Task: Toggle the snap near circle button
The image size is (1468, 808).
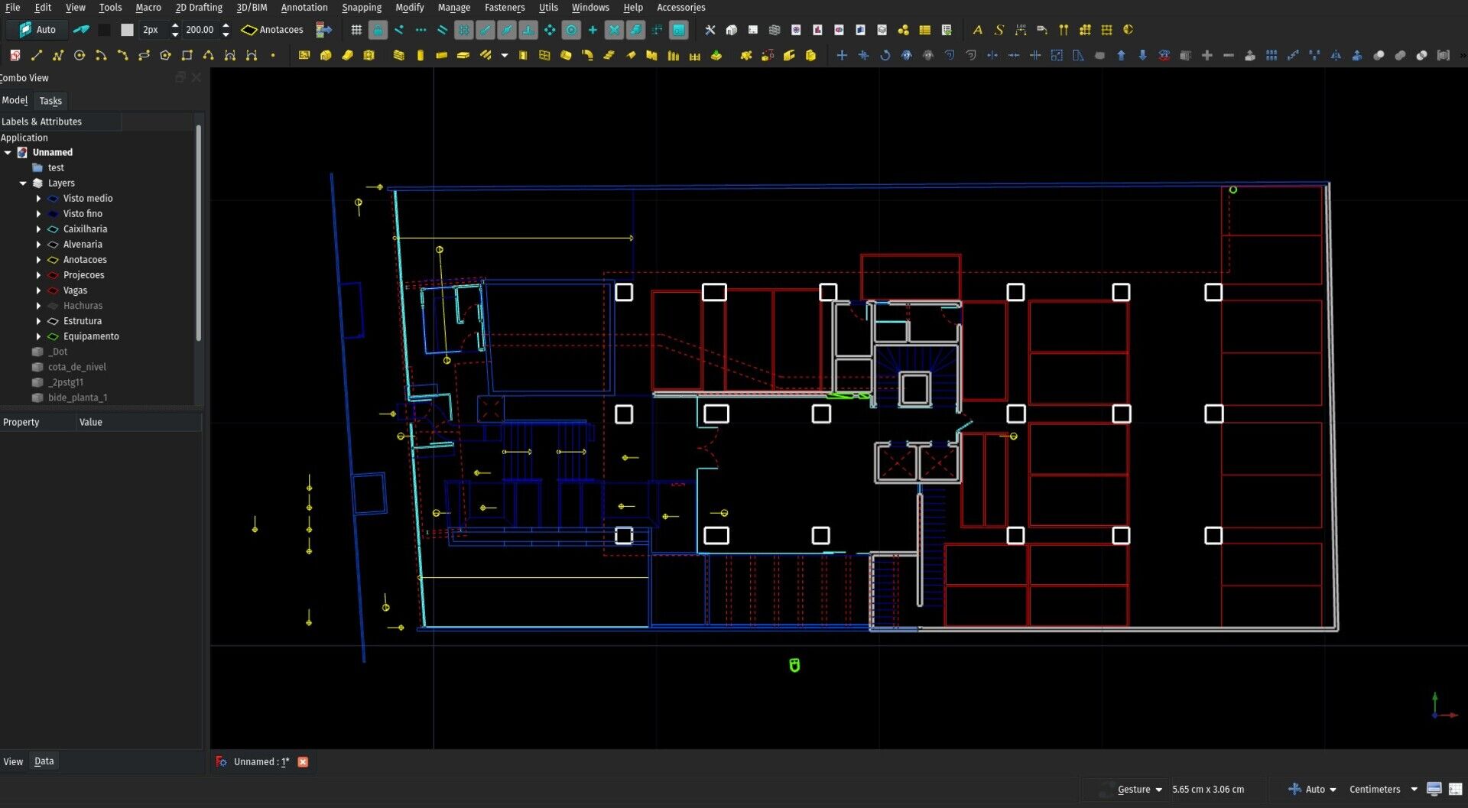Action: pos(571,30)
